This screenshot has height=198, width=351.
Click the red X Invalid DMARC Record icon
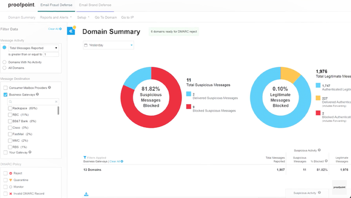coord(10,193)
